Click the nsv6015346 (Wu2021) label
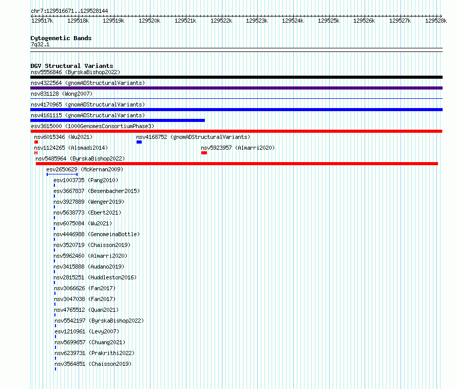This screenshot has height=389, width=457. (x=63, y=137)
